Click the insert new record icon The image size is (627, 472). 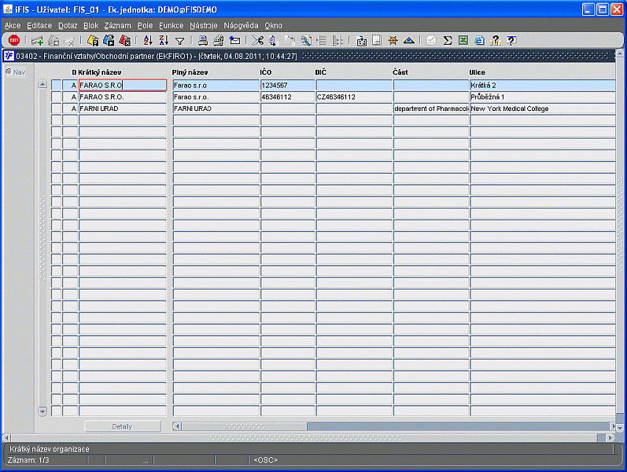click(38, 40)
